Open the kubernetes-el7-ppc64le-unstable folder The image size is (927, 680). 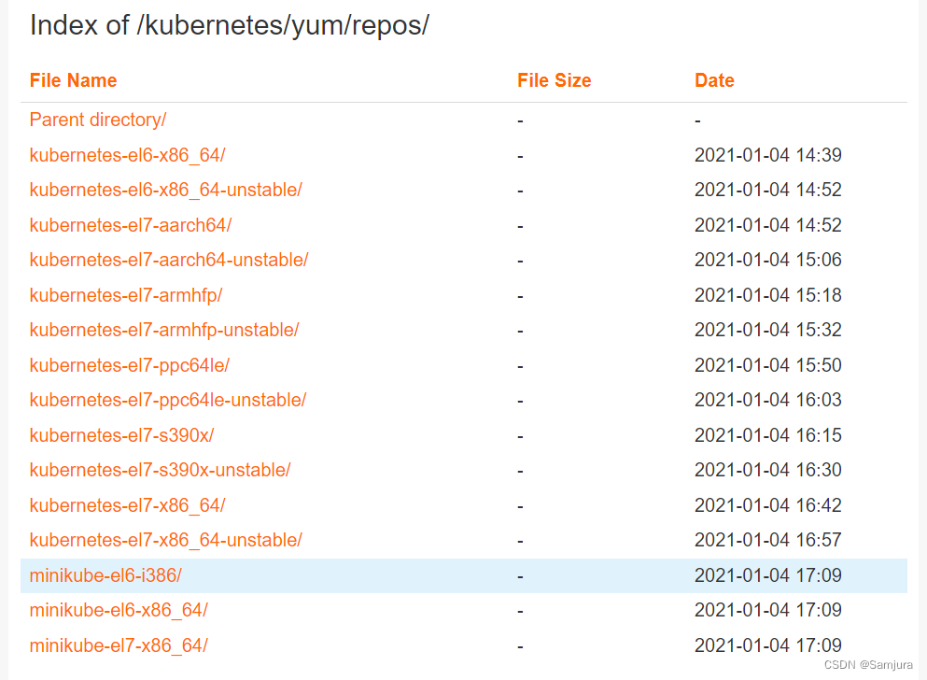[x=169, y=400]
